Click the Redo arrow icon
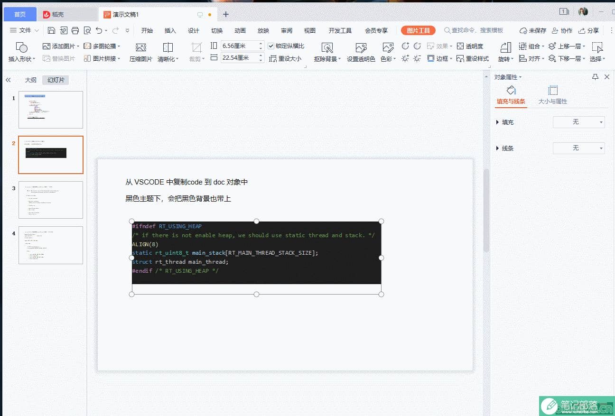Screen dimensions: 615x416 point(115,30)
